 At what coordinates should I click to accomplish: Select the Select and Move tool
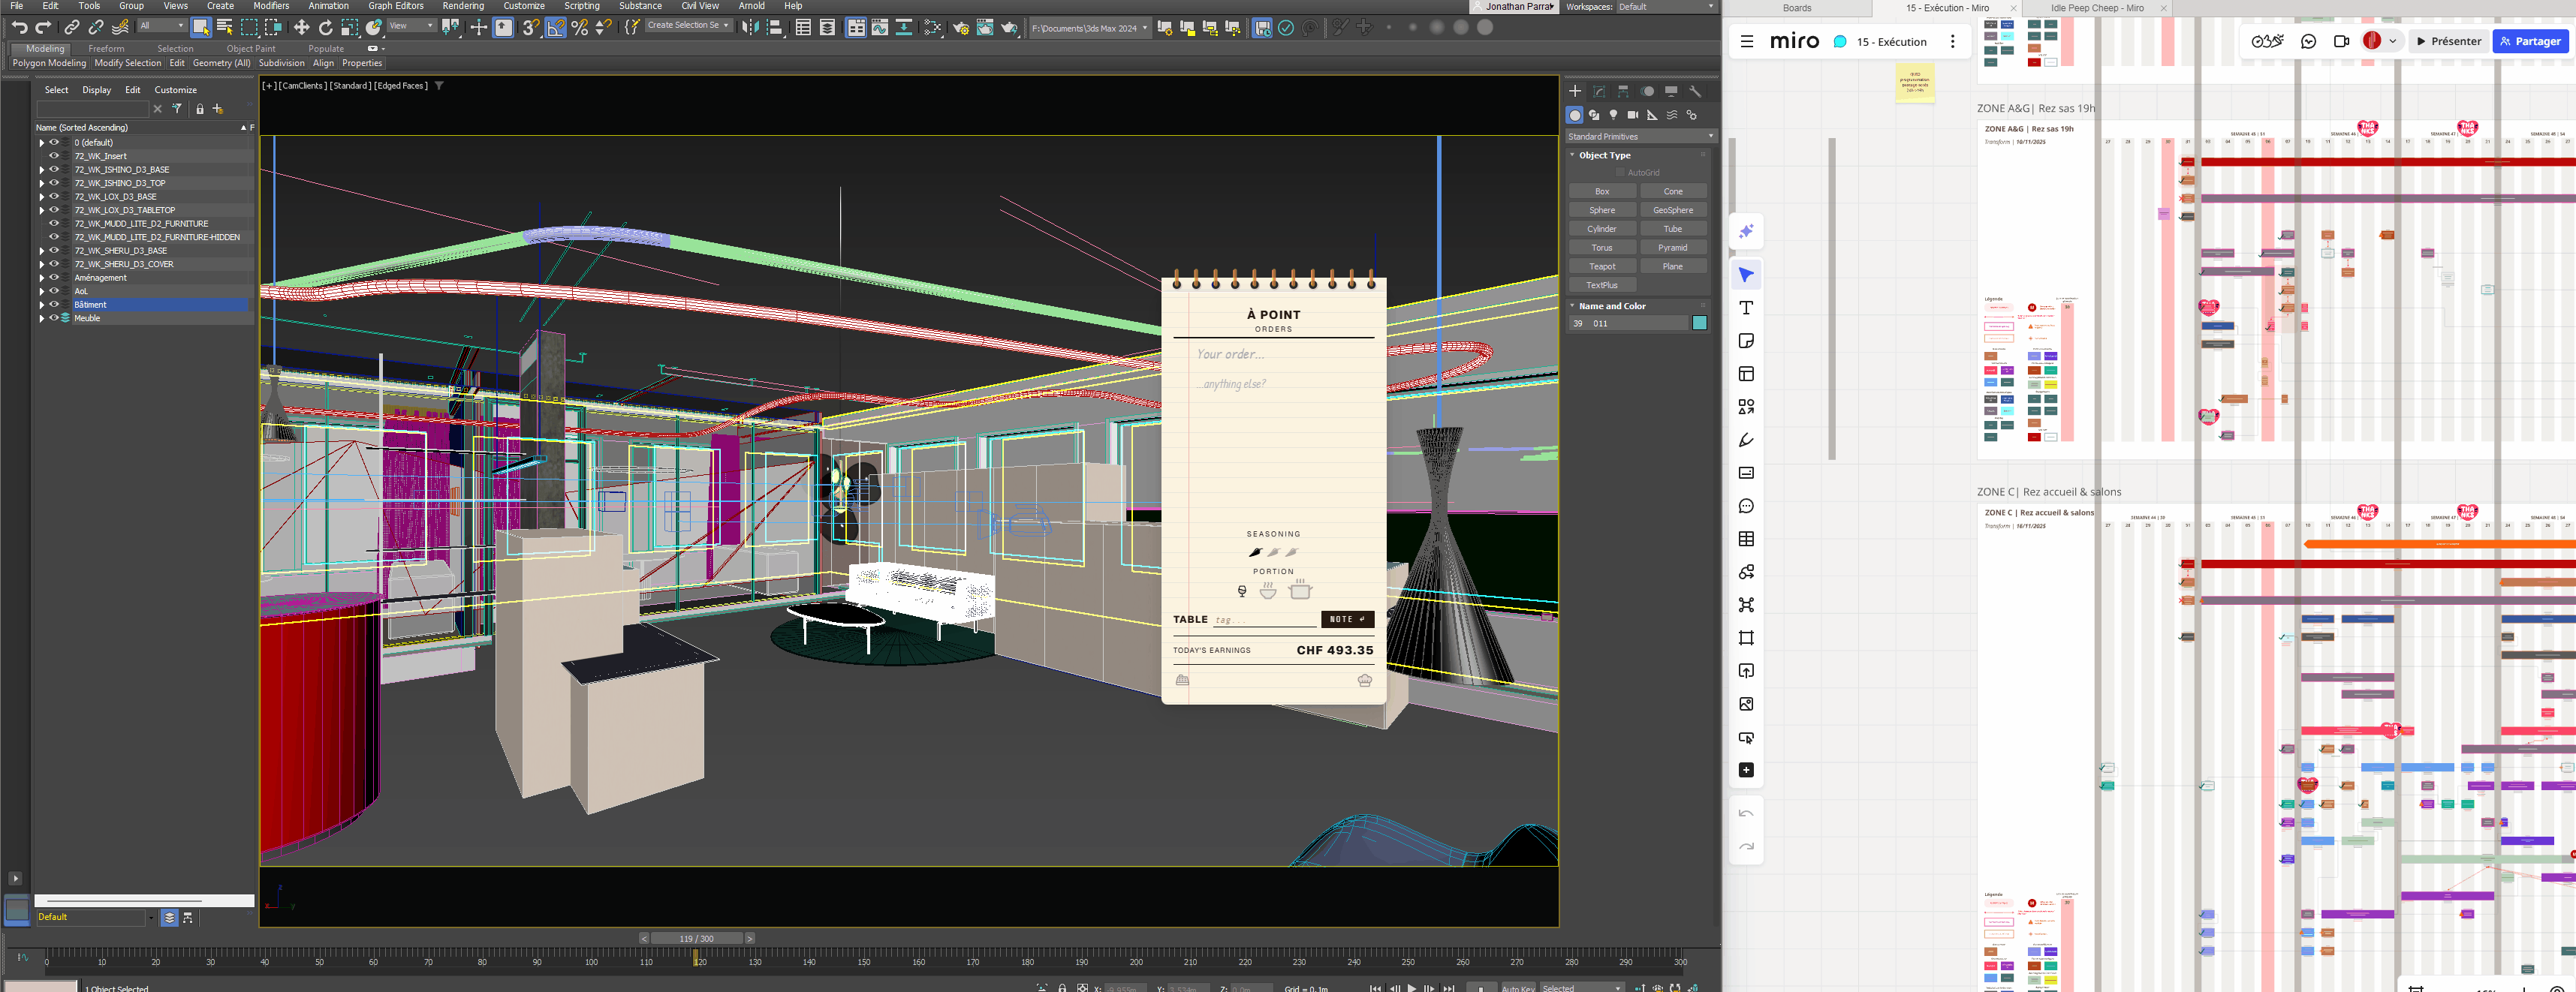click(301, 28)
